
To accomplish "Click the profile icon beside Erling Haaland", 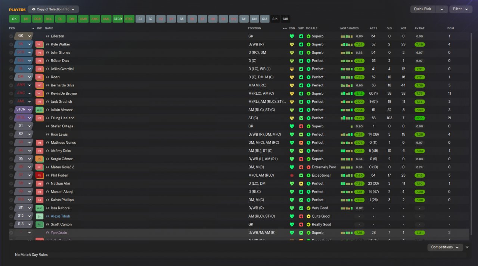I will pyautogui.click(x=47, y=118).
